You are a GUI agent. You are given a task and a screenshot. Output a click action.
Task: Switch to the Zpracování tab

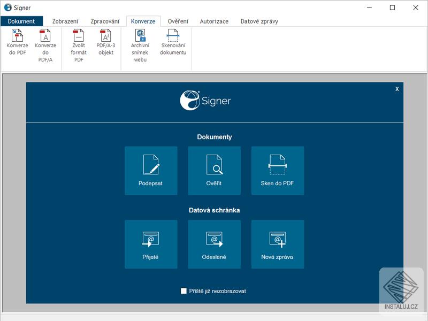(105, 21)
